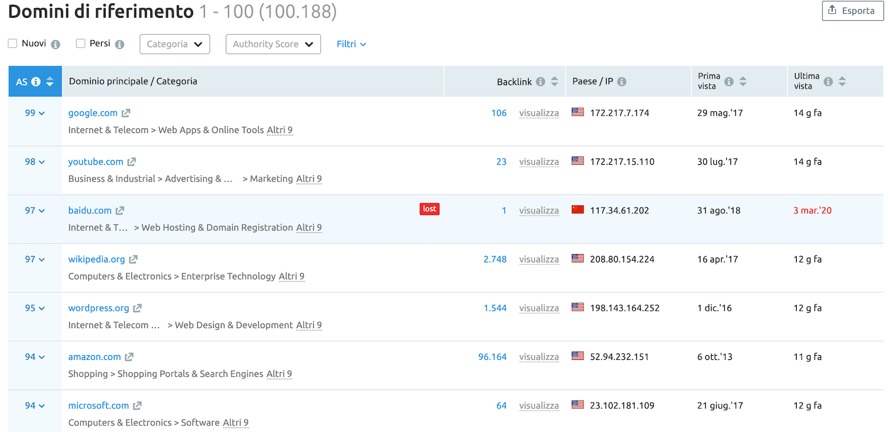The height and width of the screenshot is (432, 888).
Task: Sort table by Backlink column arrows
Action: [x=555, y=82]
